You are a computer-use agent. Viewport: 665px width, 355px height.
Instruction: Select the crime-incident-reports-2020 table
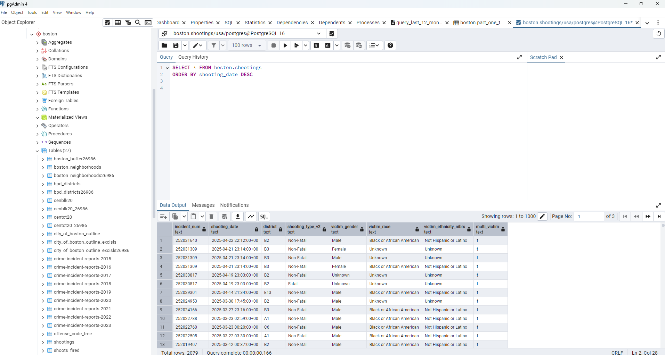click(x=82, y=301)
